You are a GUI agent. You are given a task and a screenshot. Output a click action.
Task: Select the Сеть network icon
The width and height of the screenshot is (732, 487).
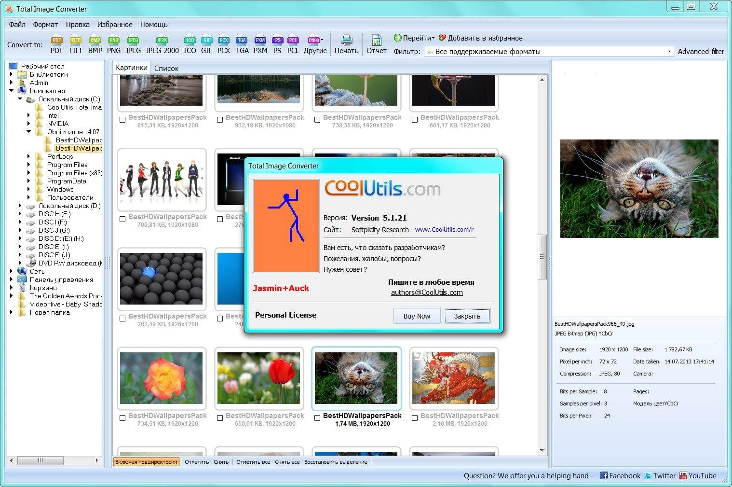(22, 271)
